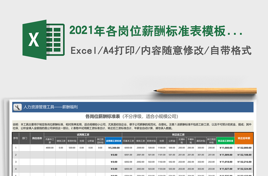Image resolution: width=268 pixels, height=176 pixels.
Task: Click the ¥5,300.00 total cell
Action: 114,148
